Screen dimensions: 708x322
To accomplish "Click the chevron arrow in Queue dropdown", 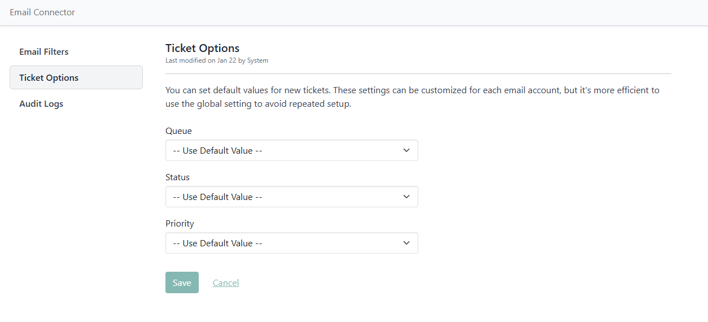I will point(407,150).
